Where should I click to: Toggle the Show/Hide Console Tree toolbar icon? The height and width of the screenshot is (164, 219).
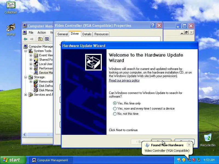[x=47, y=39]
